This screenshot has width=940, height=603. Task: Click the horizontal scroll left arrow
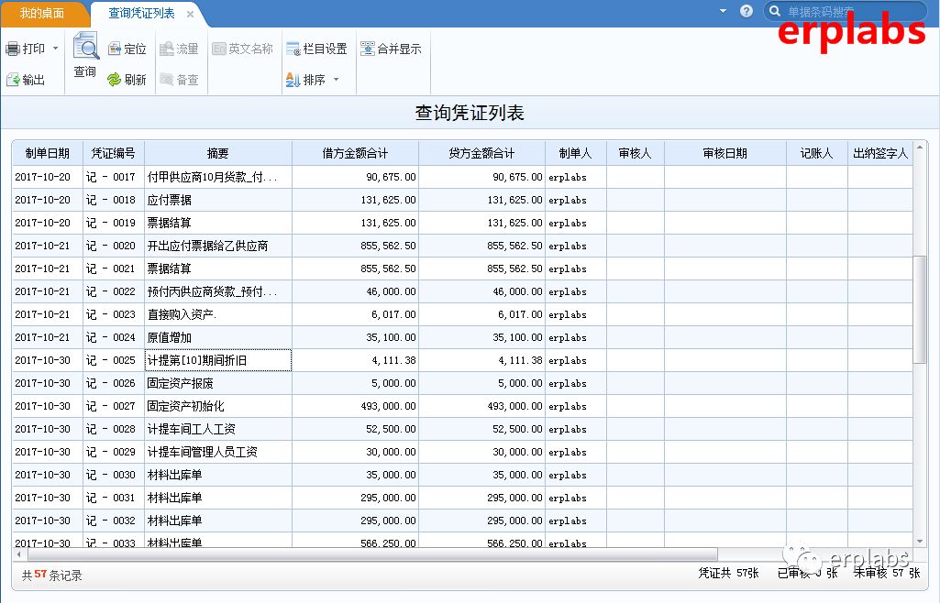18,554
